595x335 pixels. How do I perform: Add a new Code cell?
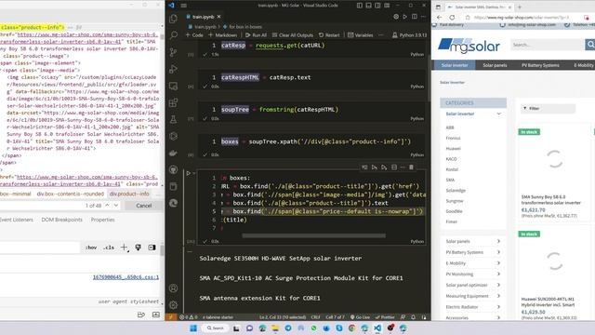coord(194,35)
